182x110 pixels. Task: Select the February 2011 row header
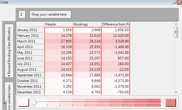(30, 36)
